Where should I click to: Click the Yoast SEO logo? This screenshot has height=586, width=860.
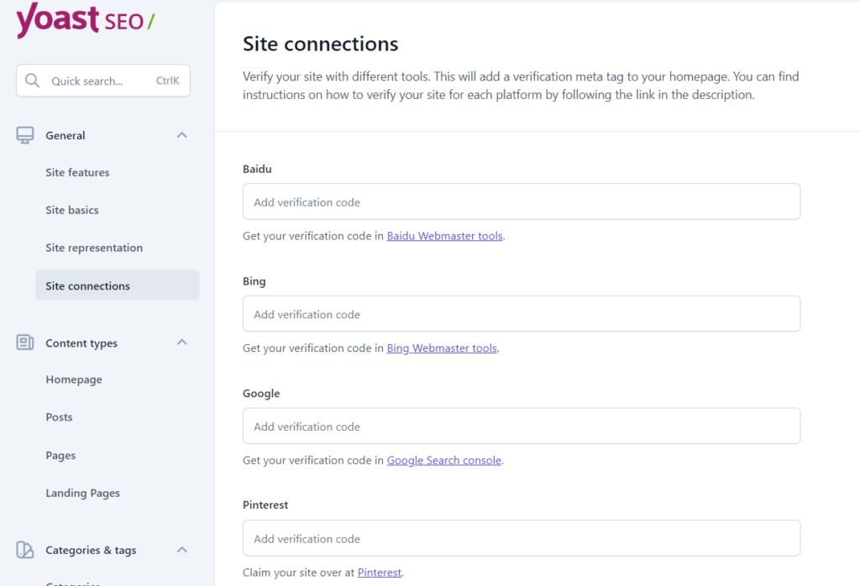pos(86,20)
